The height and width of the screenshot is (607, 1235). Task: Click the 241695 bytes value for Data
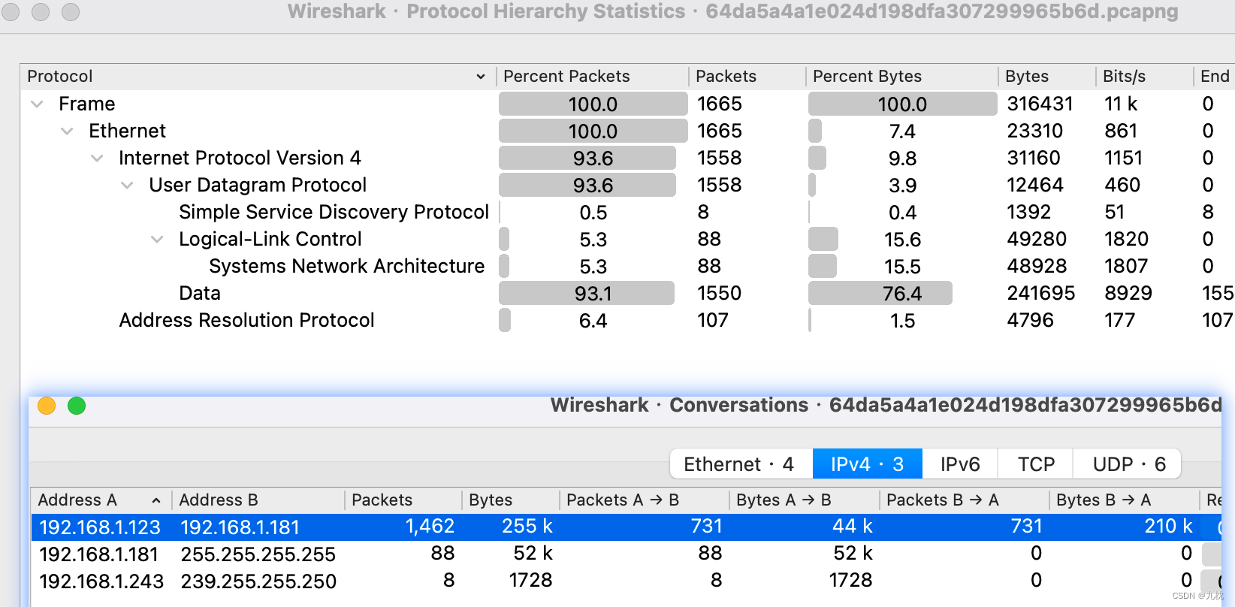(1041, 293)
